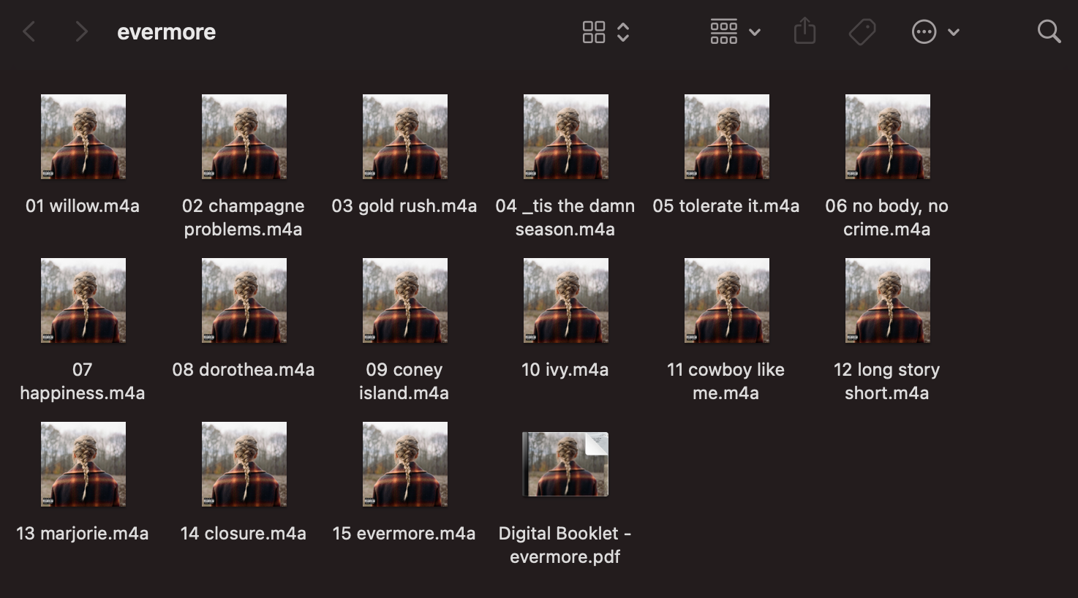Open the Group By grouping menu
Image resolution: width=1078 pixels, height=598 pixels.
click(x=736, y=32)
